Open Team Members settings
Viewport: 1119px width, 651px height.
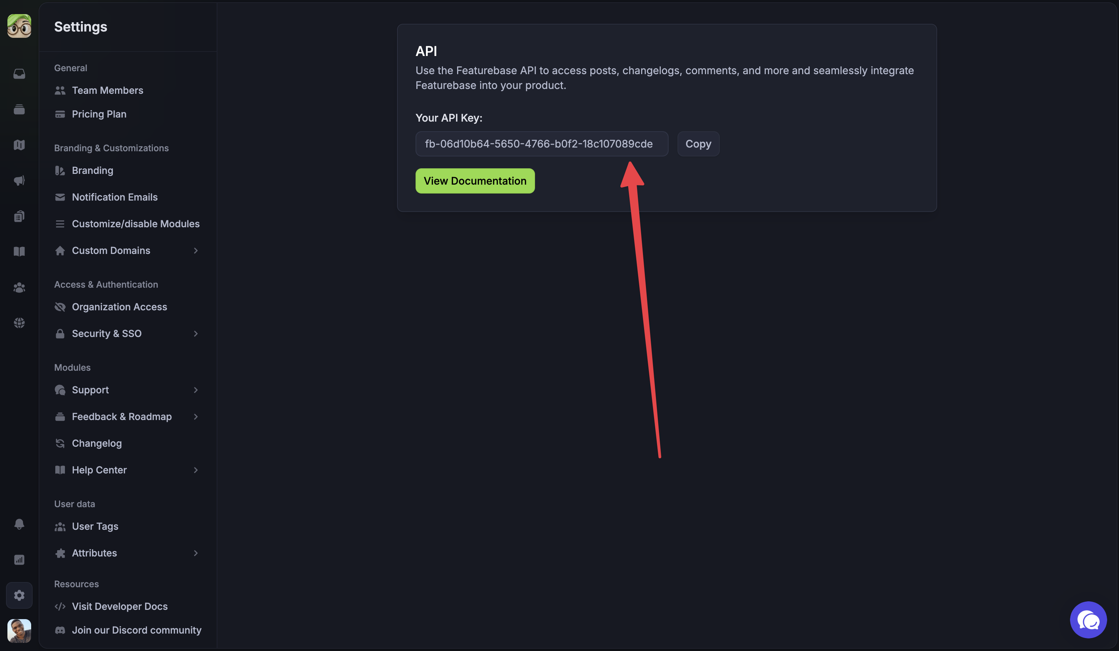[108, 90]
